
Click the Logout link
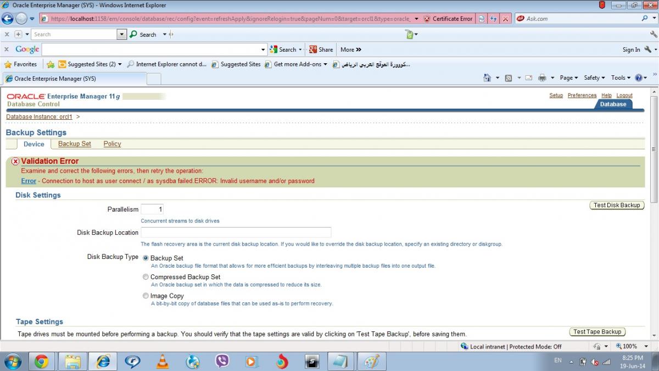click(x=624, y=96)
